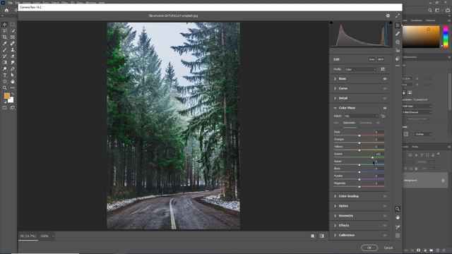Select the Eyedropper tool
Viewport: 452px width, 254px height.
point(5,43)
